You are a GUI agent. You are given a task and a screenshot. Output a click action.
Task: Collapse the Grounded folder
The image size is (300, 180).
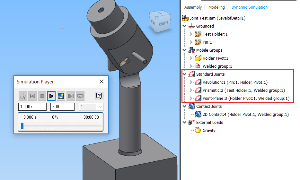click(x=184, y=26)
